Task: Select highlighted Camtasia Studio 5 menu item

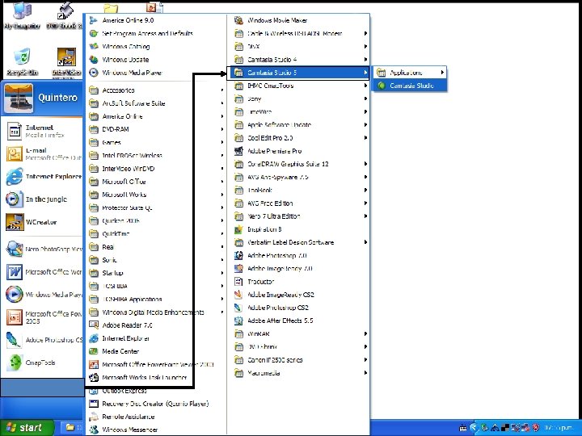Action: [x=299, y=73]
